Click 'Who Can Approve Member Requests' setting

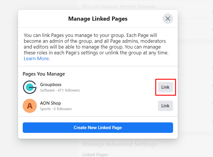pos(119,6)
